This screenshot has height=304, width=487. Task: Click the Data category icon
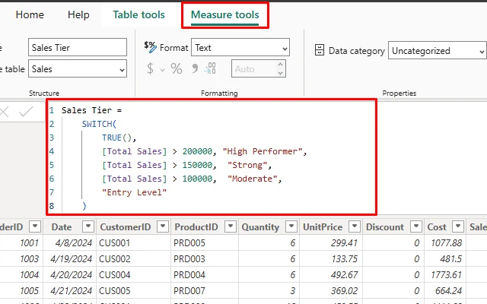[x=320, y=50]
